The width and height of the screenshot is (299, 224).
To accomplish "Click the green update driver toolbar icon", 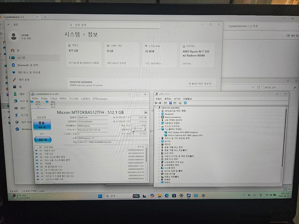I will [180, 103].
